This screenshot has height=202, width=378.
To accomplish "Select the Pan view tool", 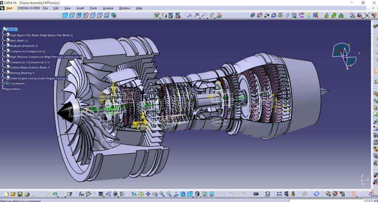I will (x=148, y=194).
